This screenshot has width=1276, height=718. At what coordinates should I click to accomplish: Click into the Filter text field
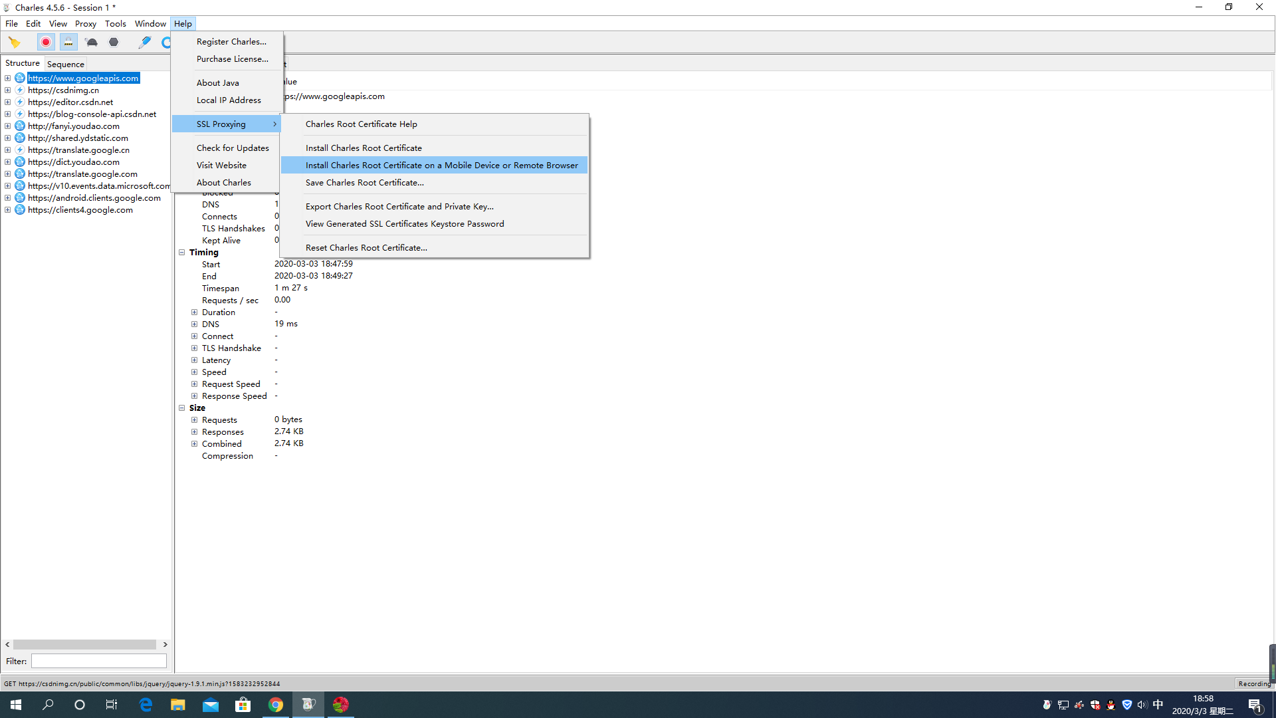[x=99, y=661]
